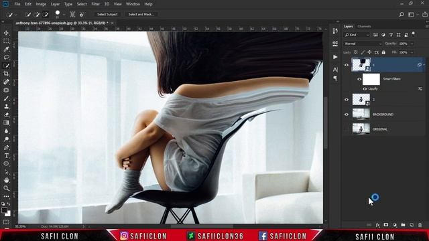Click Subtract from selection brush mode

point(46,14)
